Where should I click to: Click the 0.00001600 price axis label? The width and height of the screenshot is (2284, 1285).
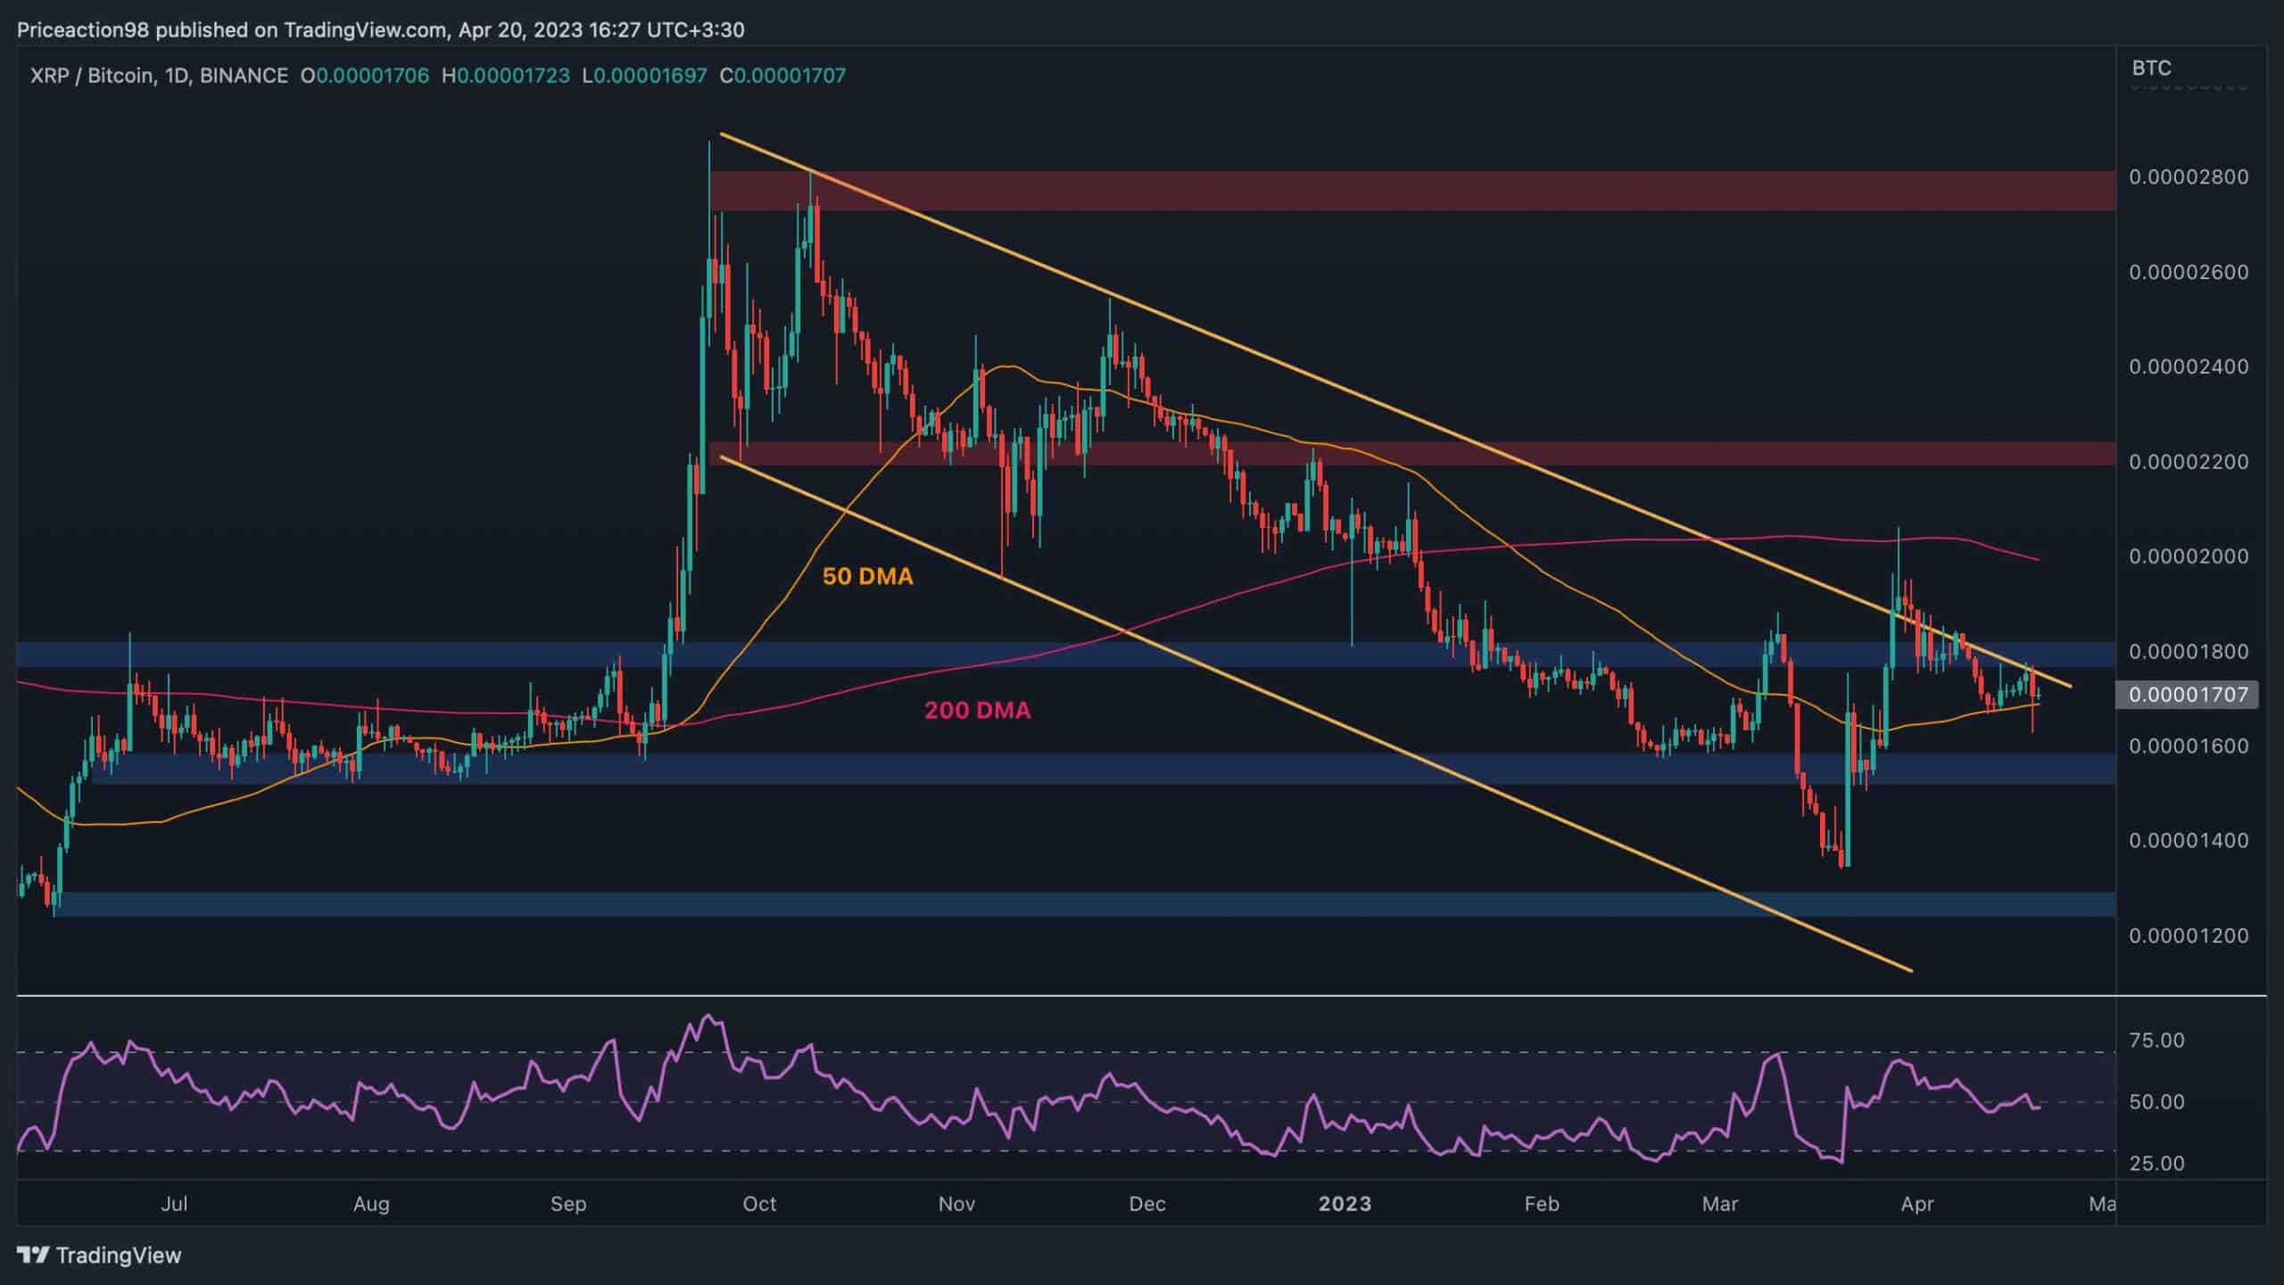2189,745
